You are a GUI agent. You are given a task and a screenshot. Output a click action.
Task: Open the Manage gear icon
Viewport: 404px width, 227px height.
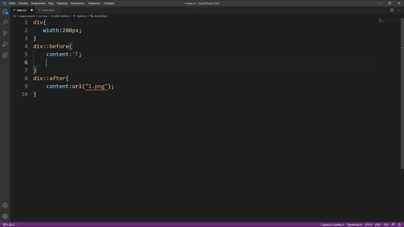pyautogui.click(x=5, y=216)
